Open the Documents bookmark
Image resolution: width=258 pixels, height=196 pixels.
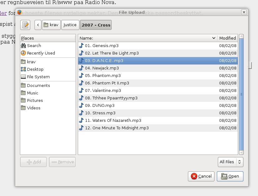48,85
